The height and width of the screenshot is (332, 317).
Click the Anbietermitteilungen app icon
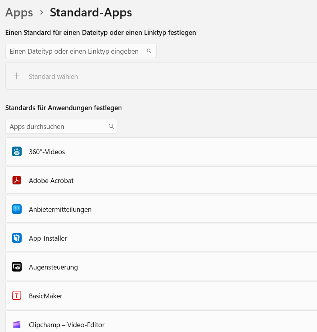pyautogui.click(x=16, y=209)
